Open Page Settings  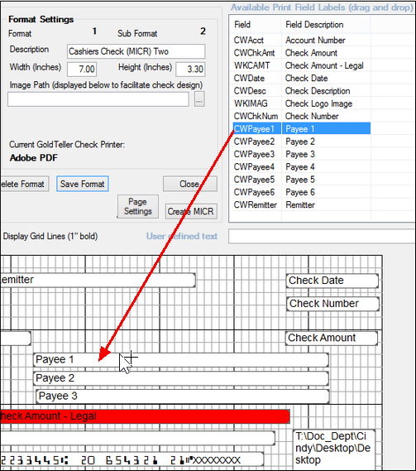tap(138, 207)
